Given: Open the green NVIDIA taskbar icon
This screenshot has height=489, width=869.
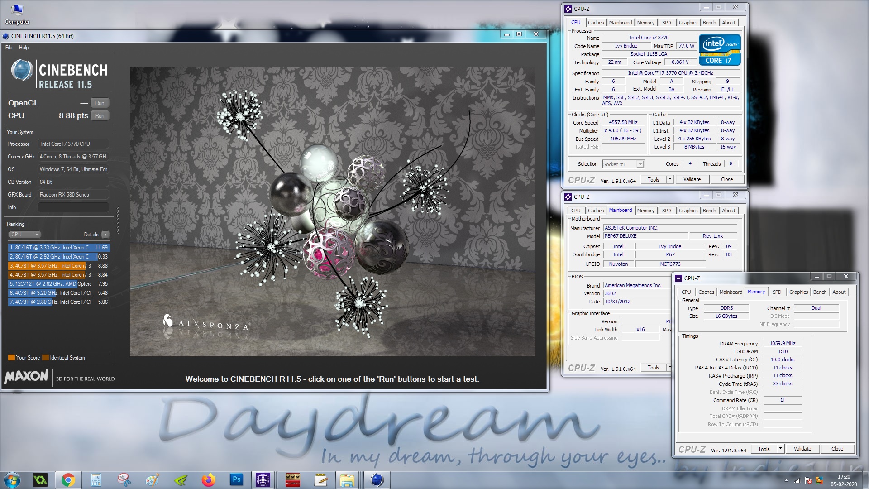Looking at the screenshot, I should (180, 480).
